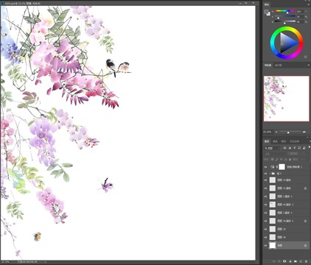Image resolution: width=311 pixels, height=265 pixels.
Task: Toggle prevent artboard auto-nesting icon
Action: click(286, 160)
